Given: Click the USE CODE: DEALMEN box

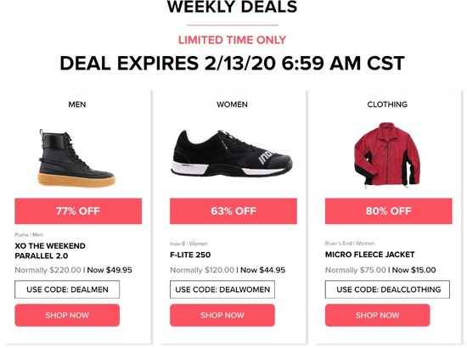Looking at the screenshot, I should click(67, 289).
